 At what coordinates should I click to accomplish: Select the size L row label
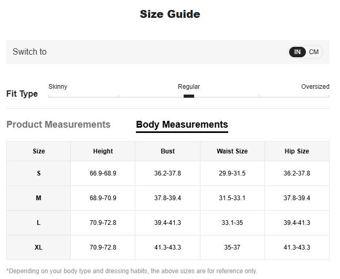(x=39, y=223)
